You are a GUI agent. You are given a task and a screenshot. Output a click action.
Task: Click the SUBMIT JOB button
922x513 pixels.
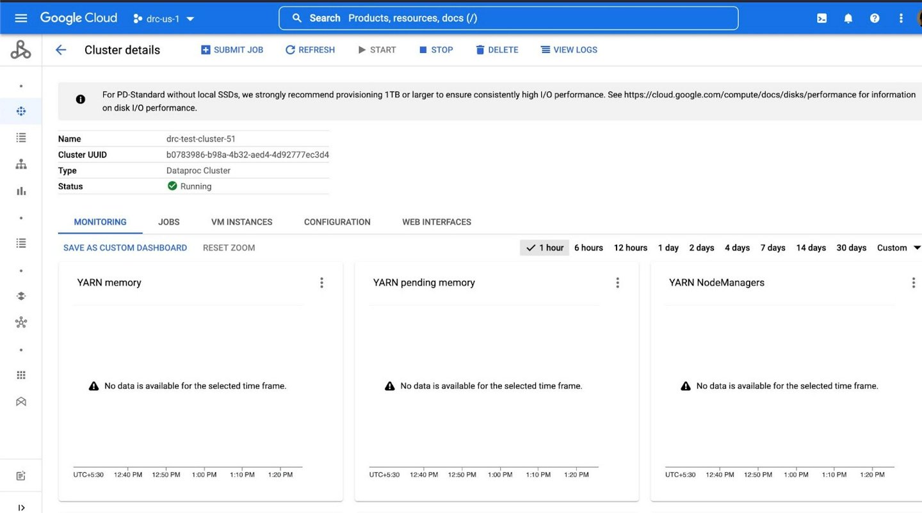pyautogui.click(x=232, y=50)
